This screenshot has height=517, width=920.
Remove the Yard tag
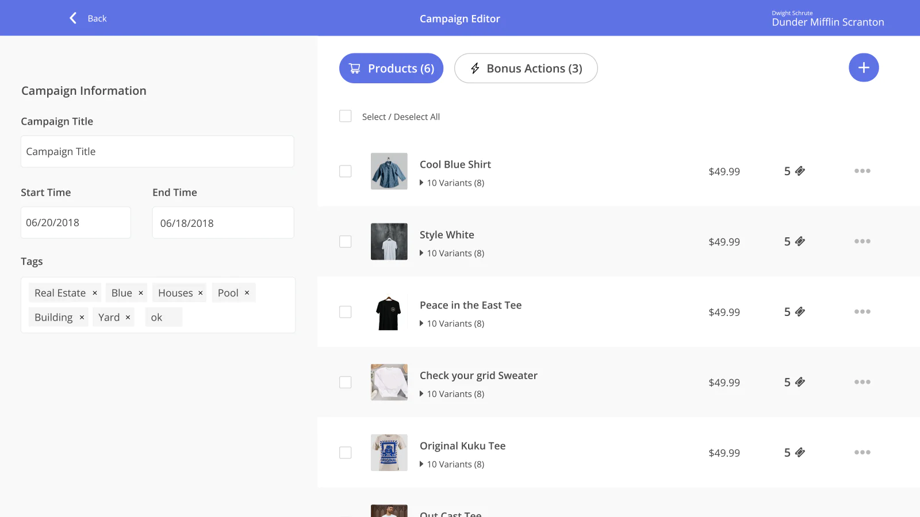[128, 317]
